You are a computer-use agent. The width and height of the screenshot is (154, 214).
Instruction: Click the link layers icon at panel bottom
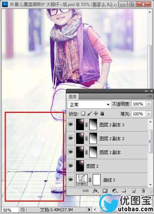tap(85, 191)
